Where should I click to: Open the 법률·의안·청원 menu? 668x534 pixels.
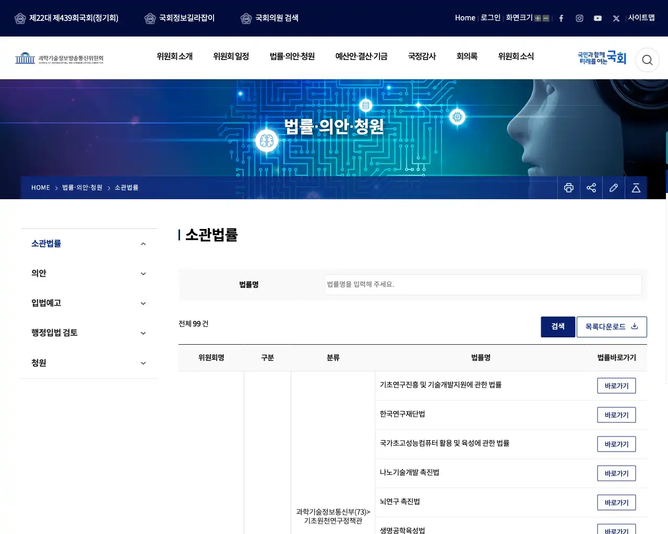(292, 56)
